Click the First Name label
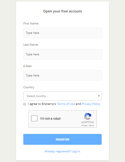Screen dimensions: 125x162 pos(31,24)
